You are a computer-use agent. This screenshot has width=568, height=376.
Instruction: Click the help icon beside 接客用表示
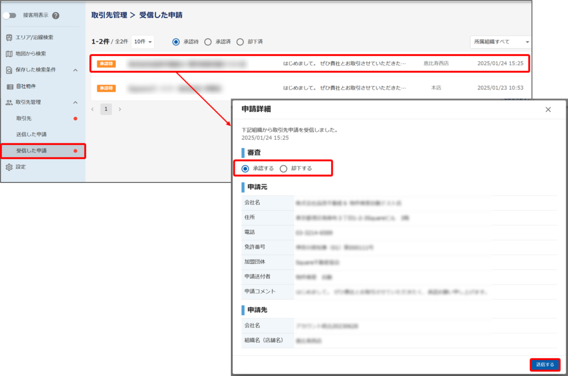point(55,16)
